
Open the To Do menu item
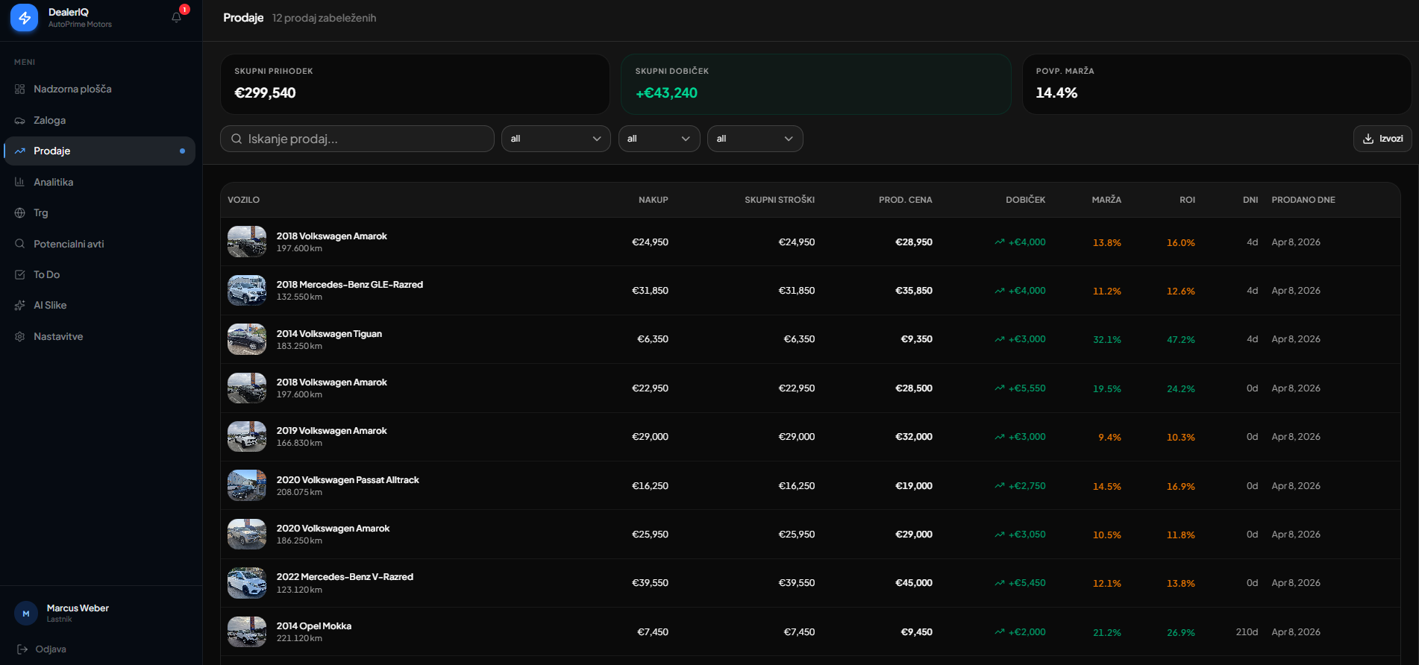pos(46,275)
